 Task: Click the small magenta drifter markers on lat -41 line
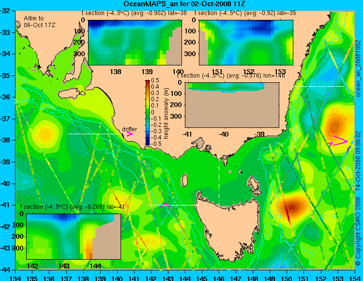point(166,205)
